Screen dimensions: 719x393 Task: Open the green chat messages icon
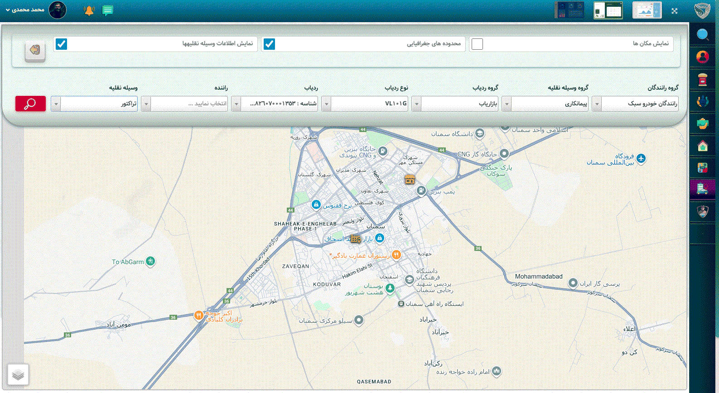[x=107, y=10]
